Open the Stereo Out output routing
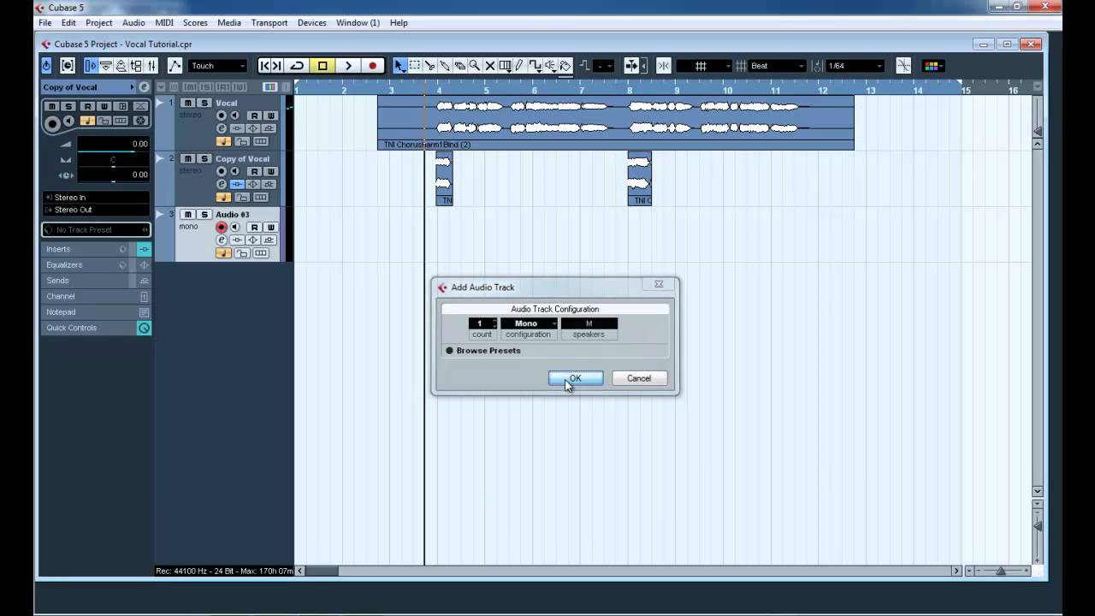Screen dimensions: 1095x616 point(96,210)
